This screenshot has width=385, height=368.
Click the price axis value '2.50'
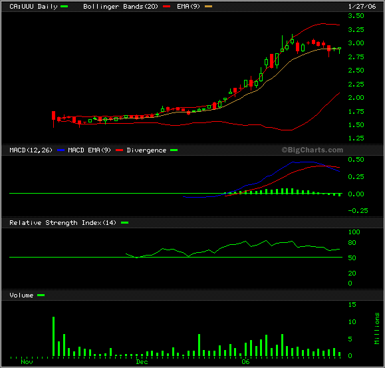356,71
